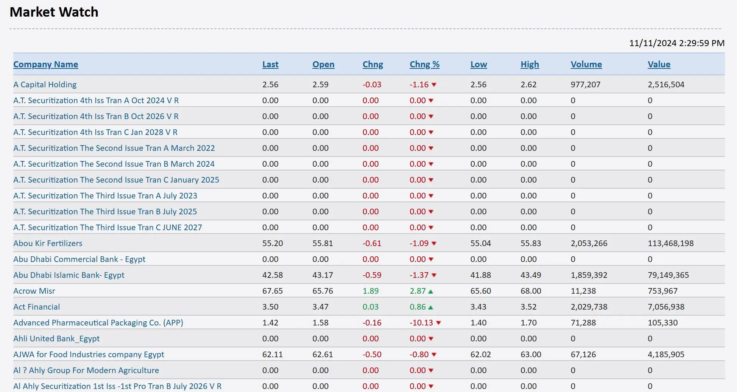
Task: Click Act Financial value 7,056,938
Action: 666,307
